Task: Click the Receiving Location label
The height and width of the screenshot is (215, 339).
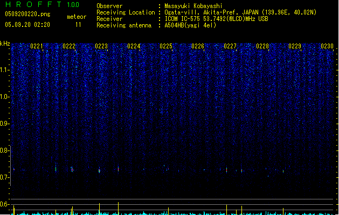Action: coord(126,12)
